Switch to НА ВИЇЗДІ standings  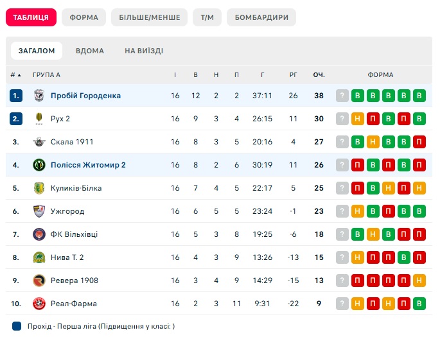[144, 51]
